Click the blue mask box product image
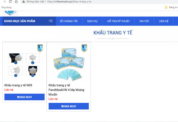 68,64
